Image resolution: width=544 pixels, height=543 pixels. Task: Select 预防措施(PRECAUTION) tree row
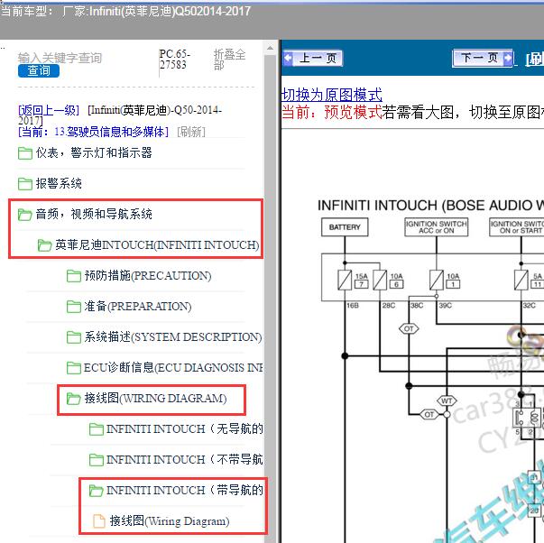coord(147,276)
